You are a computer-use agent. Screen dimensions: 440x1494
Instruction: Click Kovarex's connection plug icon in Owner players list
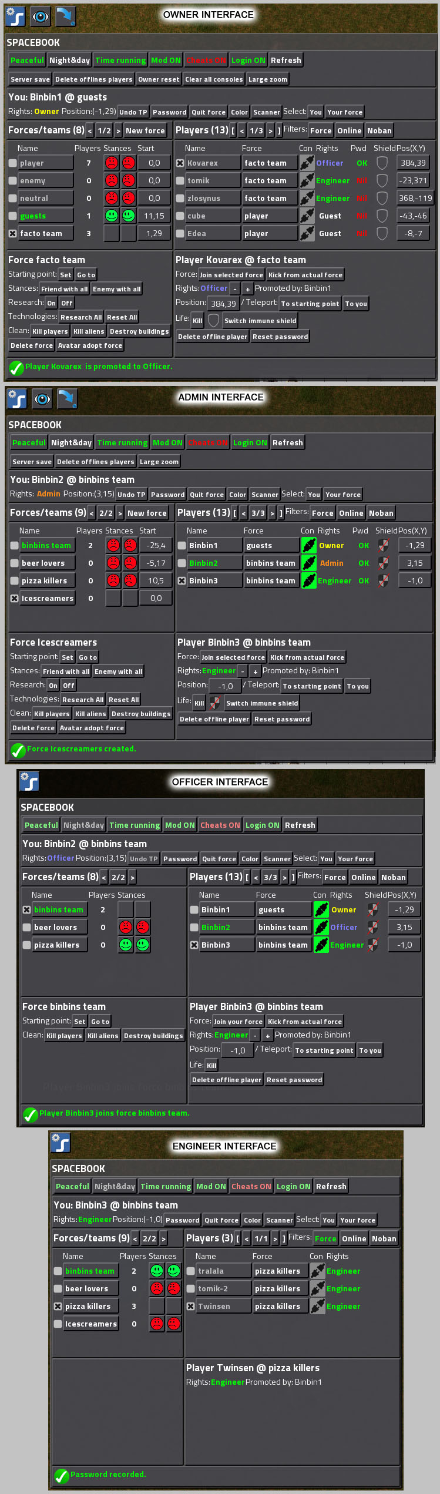click(x=307, y=163)
